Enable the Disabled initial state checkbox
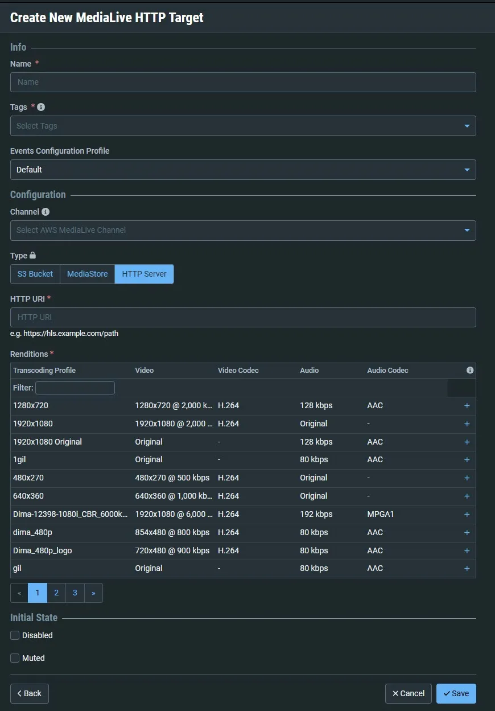 pyautogui.click(x=15, y=635)
